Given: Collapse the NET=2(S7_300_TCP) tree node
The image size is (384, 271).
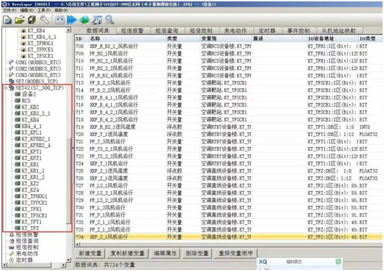Looking at the screenshot, I should tap(6, 88).
